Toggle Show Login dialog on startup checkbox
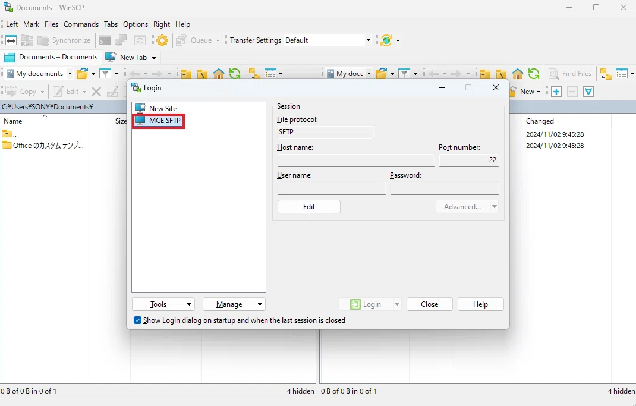Viewport: 636px width, 406px height. coord(137,320)
